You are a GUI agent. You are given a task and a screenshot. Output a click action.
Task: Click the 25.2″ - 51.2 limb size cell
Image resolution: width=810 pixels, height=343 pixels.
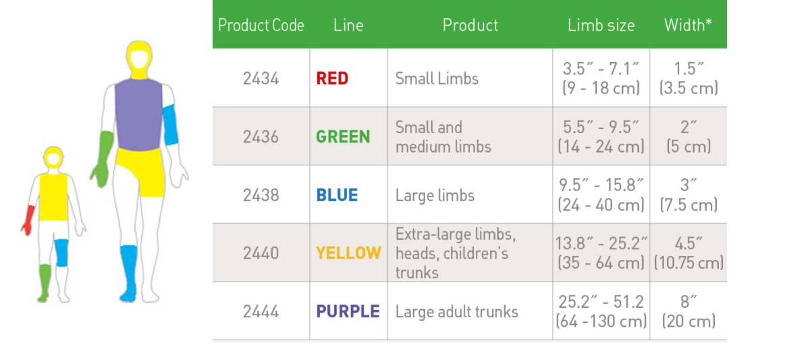[x=601, y=311]
